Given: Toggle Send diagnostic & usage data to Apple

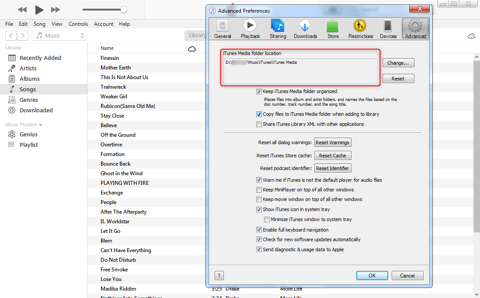Looking at the screenshot, I should (x=259, y=249).
